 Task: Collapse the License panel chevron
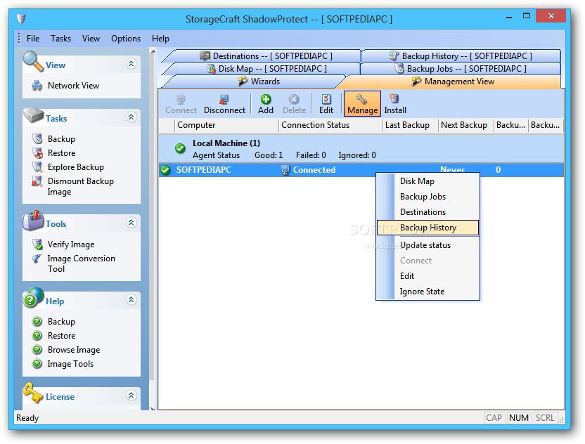(x=131, y=395)
